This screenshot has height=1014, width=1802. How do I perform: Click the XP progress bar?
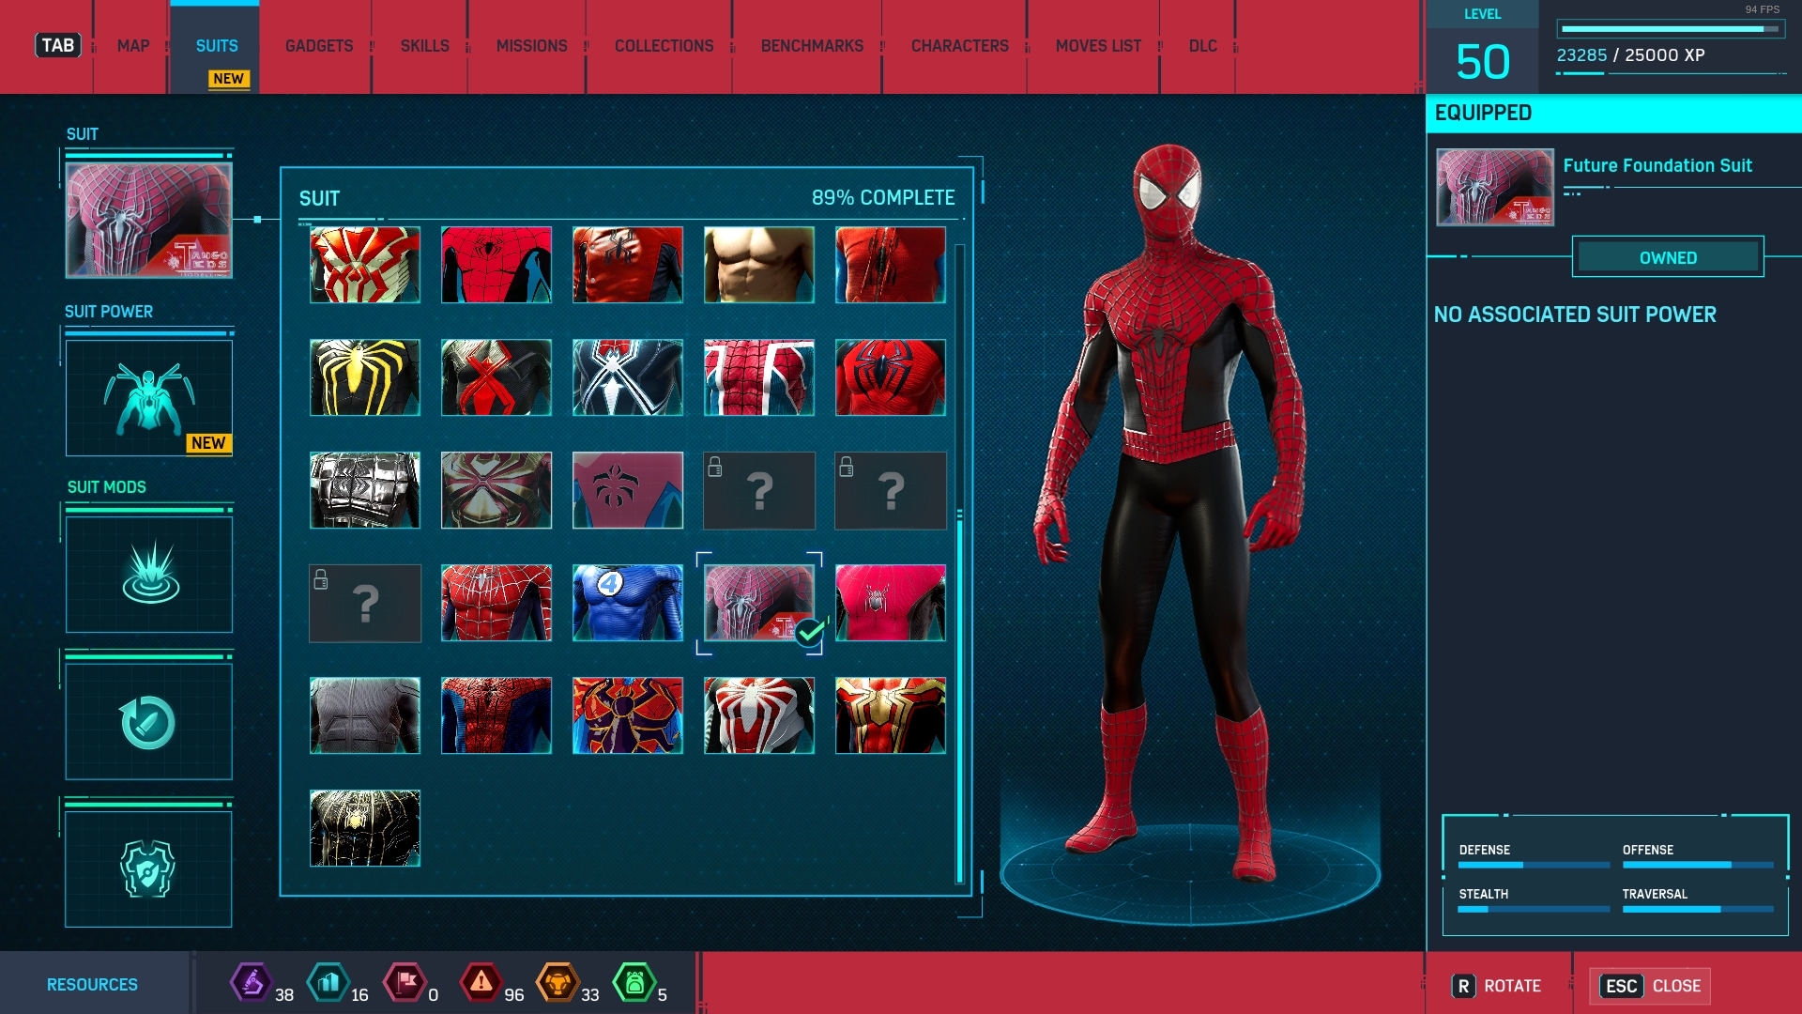[x=1669, y=29]
